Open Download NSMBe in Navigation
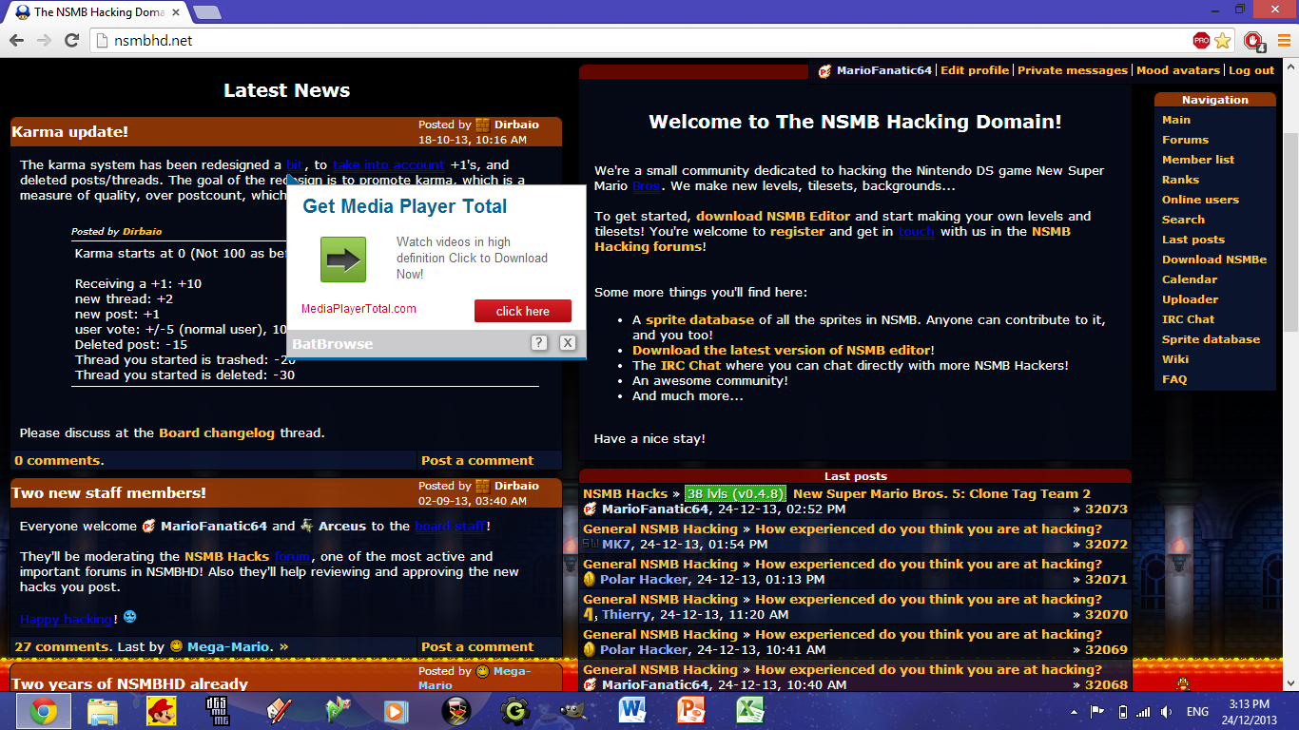 (1214, 259)
